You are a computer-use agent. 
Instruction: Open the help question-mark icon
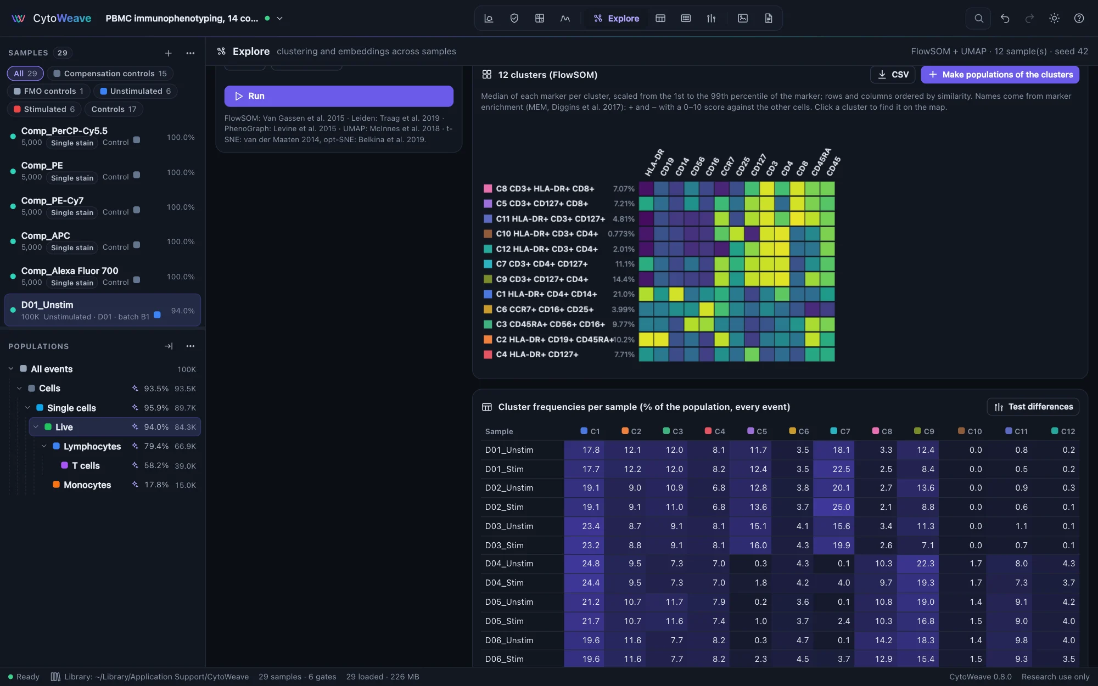(x=1079, y=18)
